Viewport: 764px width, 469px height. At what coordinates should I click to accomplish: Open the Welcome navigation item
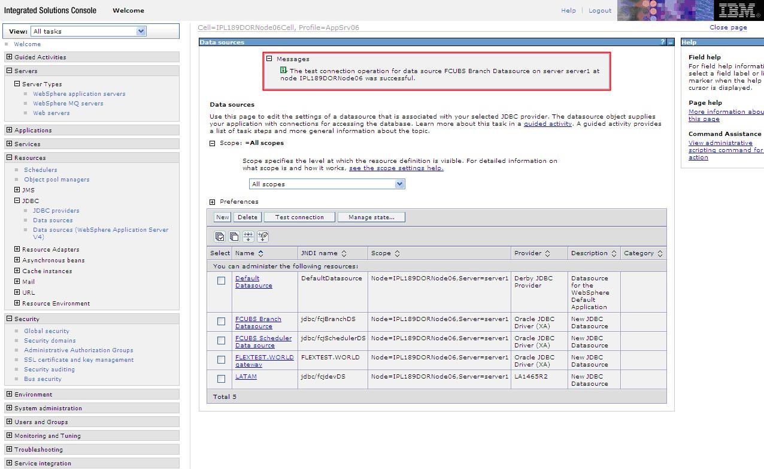point(28,44)
